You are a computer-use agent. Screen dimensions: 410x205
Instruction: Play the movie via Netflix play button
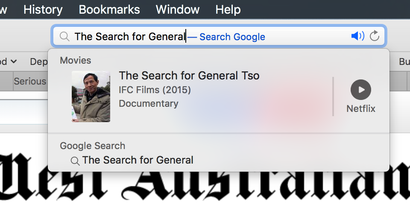click(x=360, y=90)
